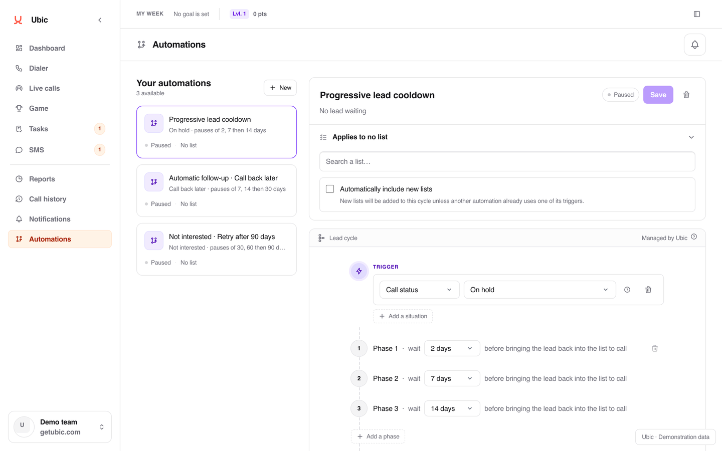Image resolution: width=722 pixels, height=451 pixels.
Task: Click the Automatic follow-up branch icon
Action: coord(154,182)
